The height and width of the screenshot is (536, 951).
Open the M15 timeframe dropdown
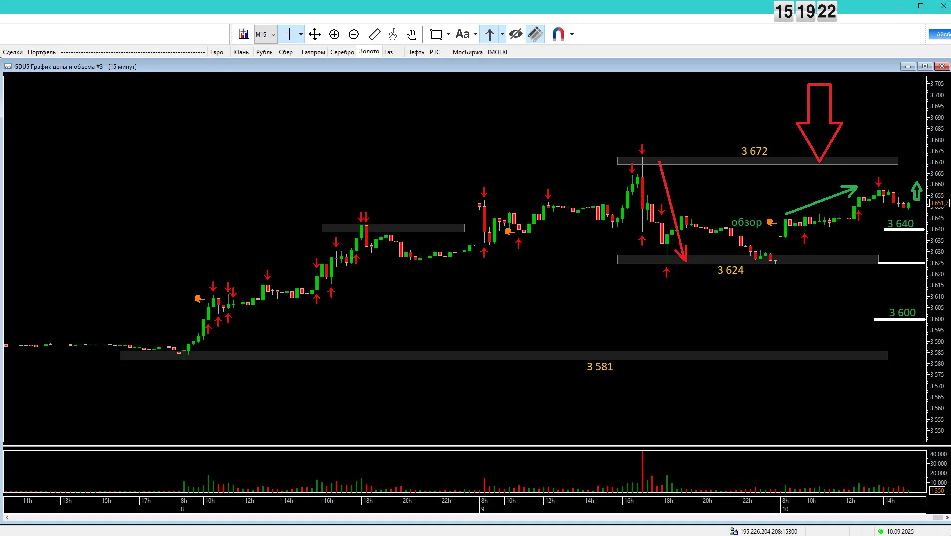point(266,34)
